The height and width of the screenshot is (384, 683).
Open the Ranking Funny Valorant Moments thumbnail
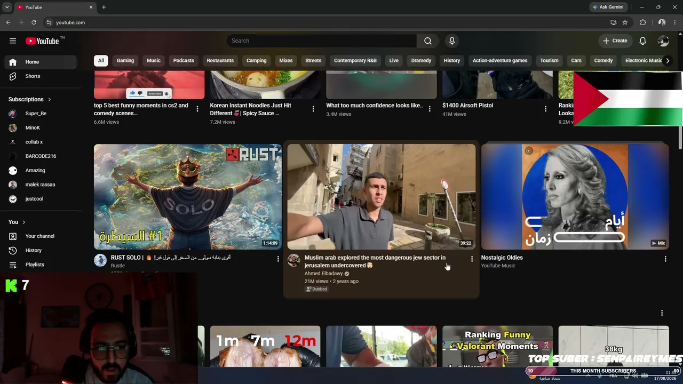click(x=497, y=346)
